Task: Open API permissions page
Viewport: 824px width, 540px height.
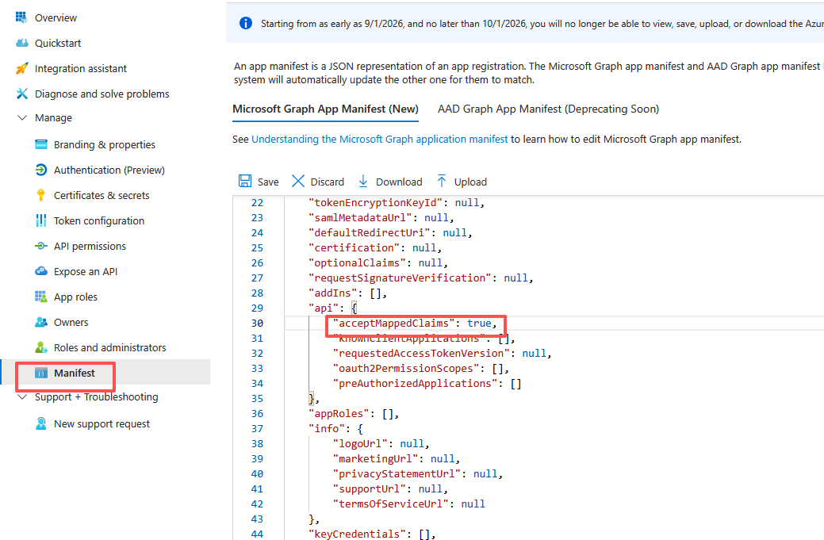Action: (x=90, y=246)
